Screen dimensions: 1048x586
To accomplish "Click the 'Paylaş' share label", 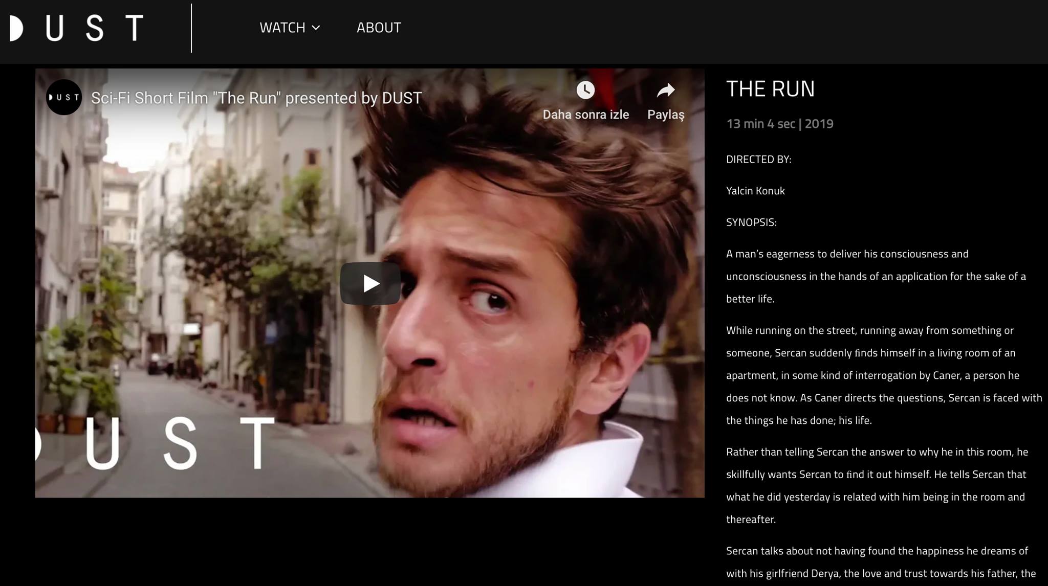I will 666,115.
